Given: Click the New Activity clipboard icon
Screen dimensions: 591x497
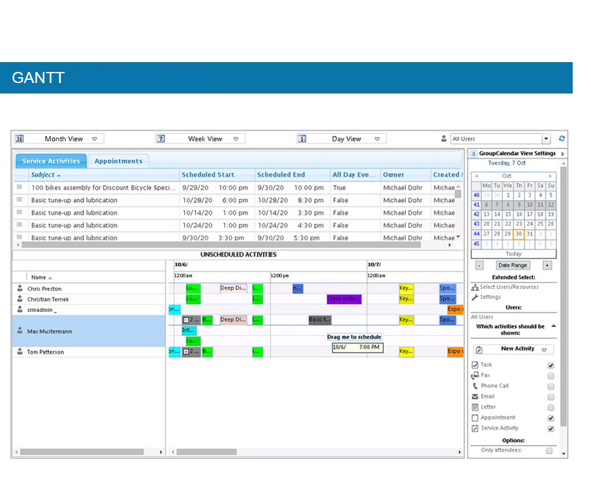Looking at the screenshot, I should click(x=479, y=349).
